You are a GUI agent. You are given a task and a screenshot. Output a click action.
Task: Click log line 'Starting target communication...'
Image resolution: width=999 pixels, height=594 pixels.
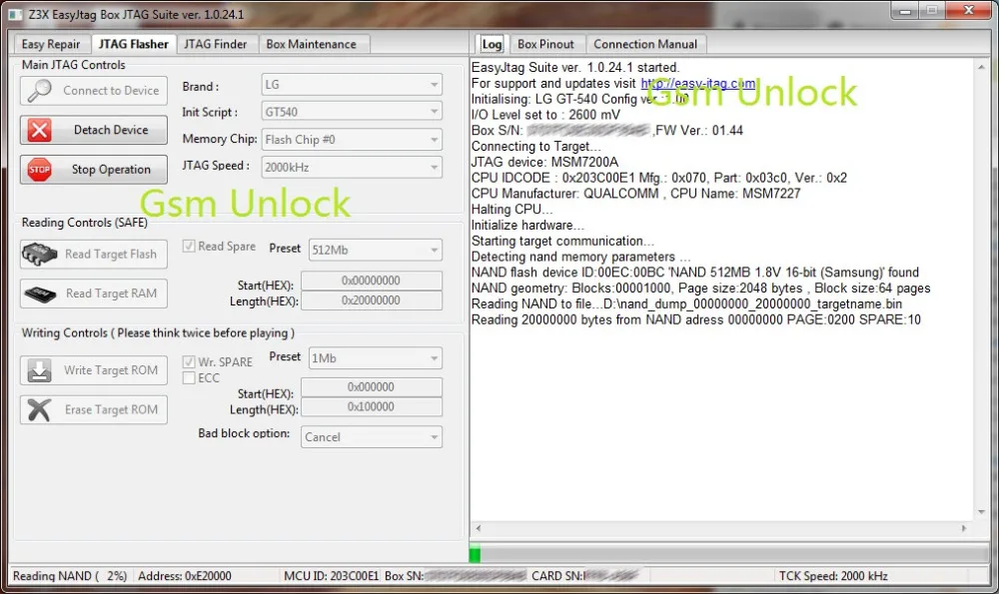click(562, 242)
